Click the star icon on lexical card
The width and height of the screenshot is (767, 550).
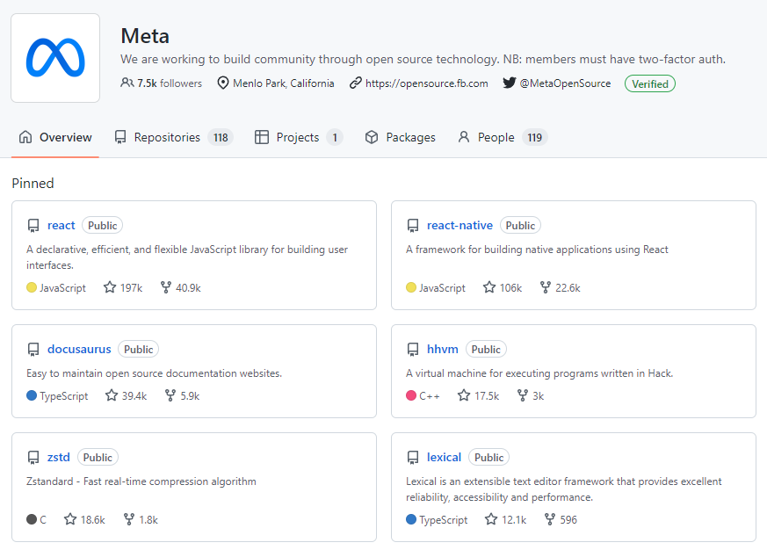491,519
